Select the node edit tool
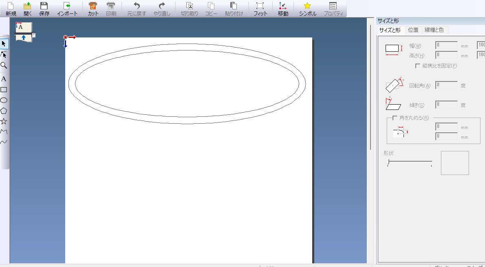 [4, 55]
